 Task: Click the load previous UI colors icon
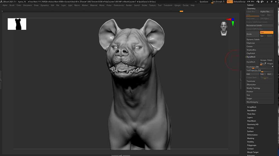coord(258,2)
